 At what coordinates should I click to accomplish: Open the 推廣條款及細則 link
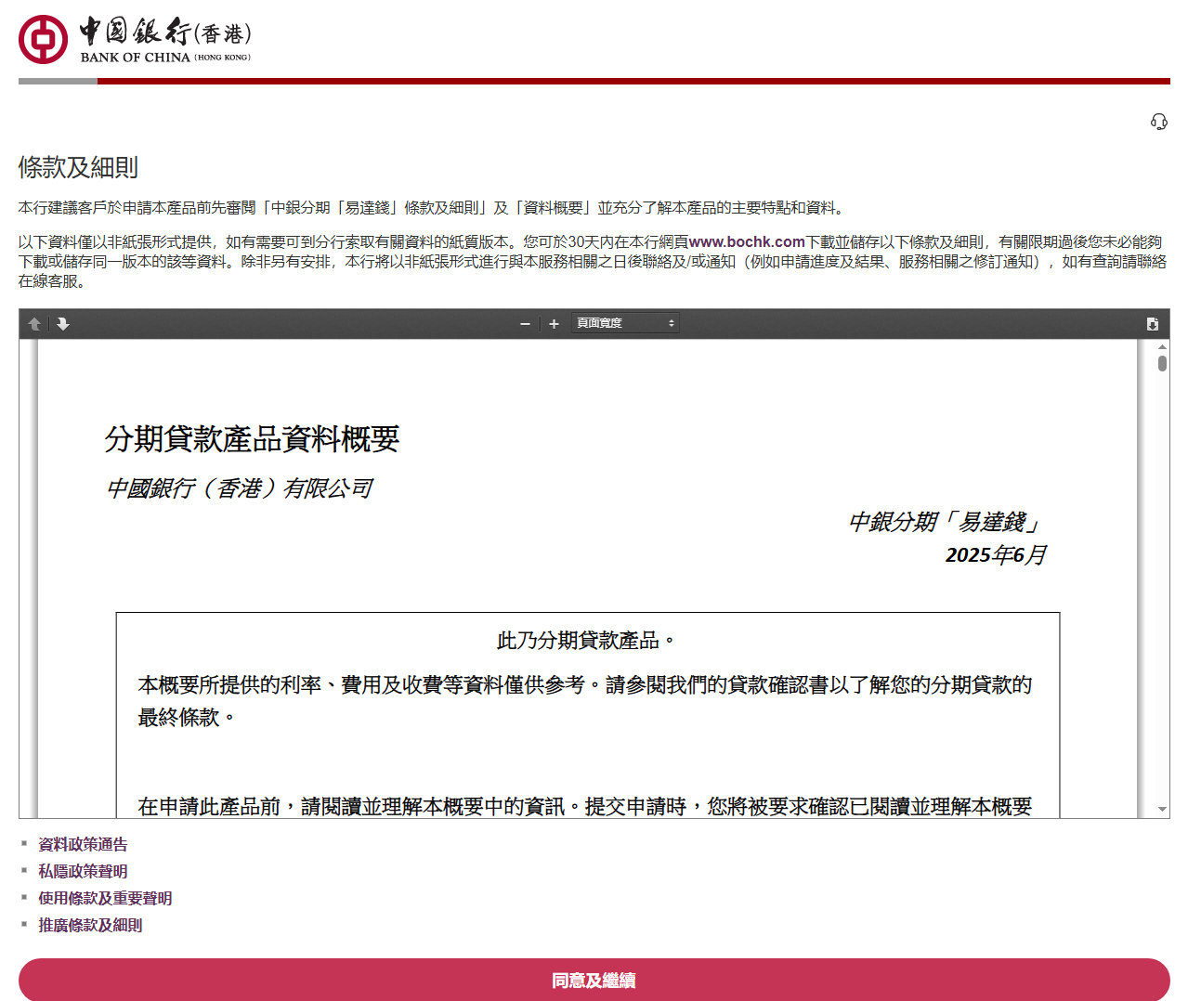tap(90, 925)
